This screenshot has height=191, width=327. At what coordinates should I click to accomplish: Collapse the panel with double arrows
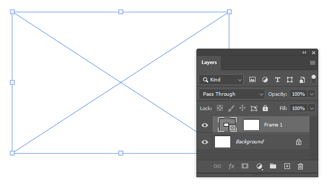(304, 53)
